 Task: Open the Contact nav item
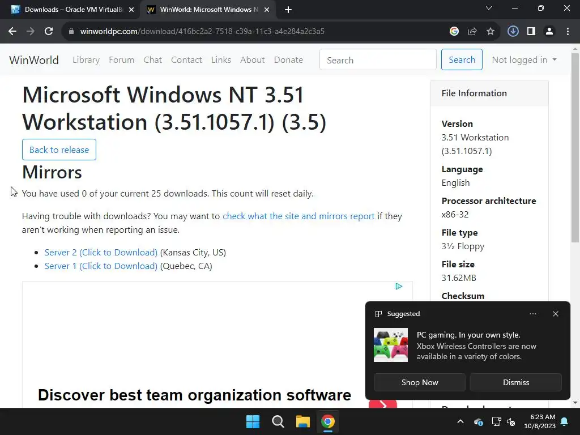tap(186, 60)
